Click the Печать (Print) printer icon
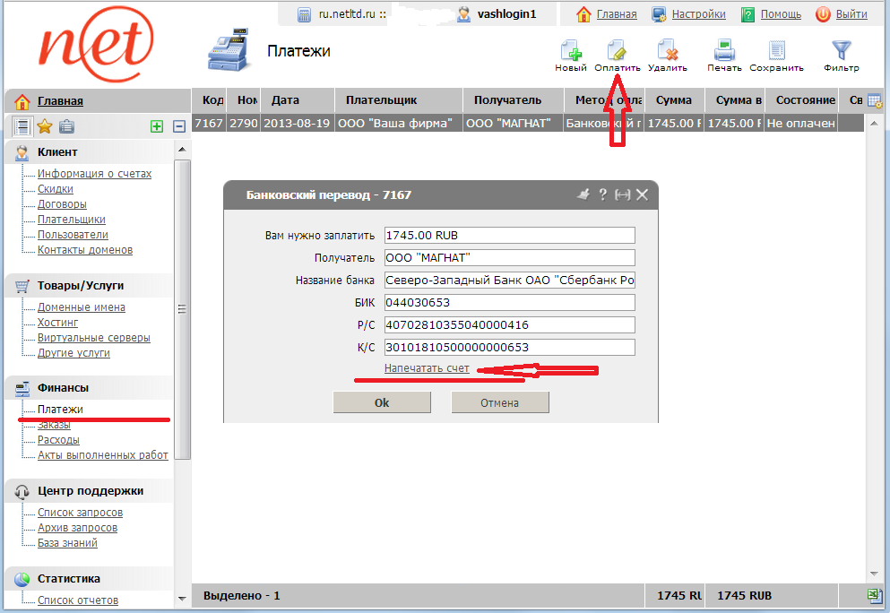Screen dimensions: 890x613 (724, 51)
